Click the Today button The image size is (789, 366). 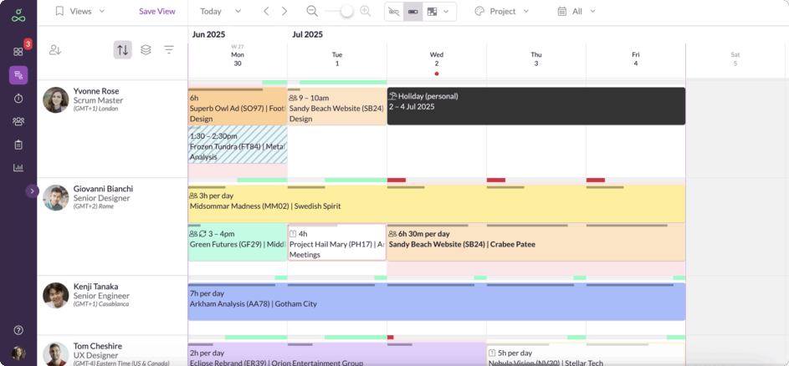tap(211, 11)
